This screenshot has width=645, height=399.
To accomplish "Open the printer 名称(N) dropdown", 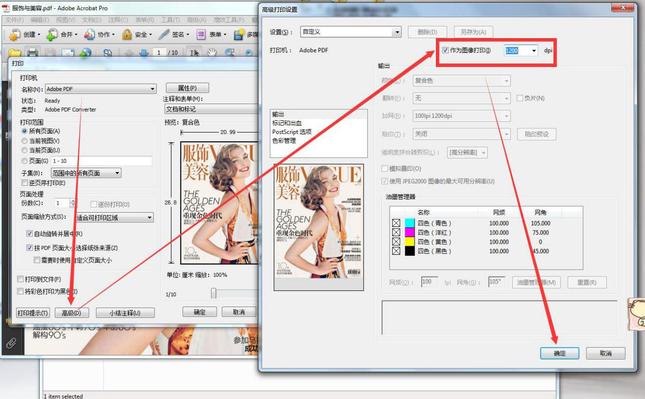I will pos(101,89).
